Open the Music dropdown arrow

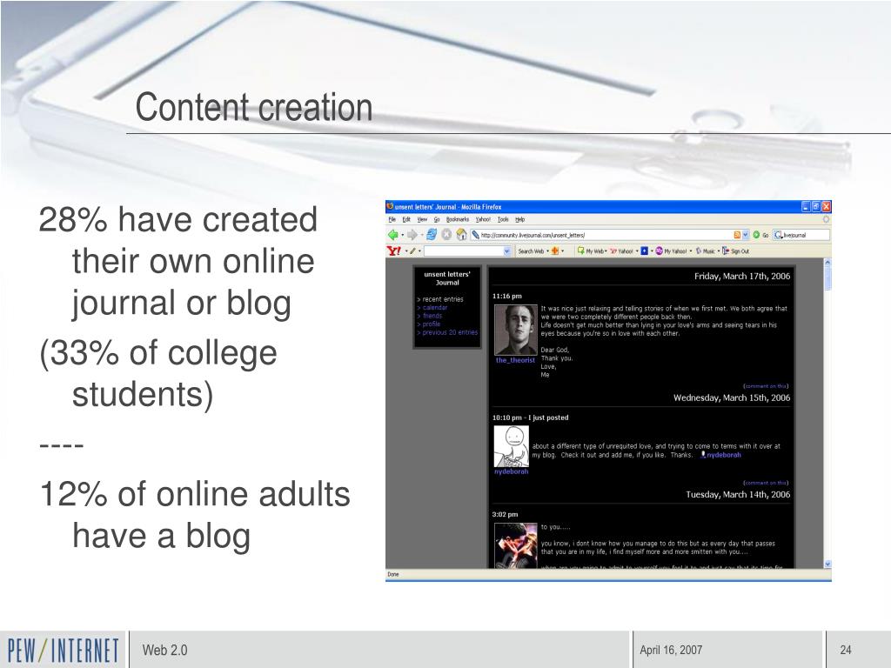tap(719, 251)
